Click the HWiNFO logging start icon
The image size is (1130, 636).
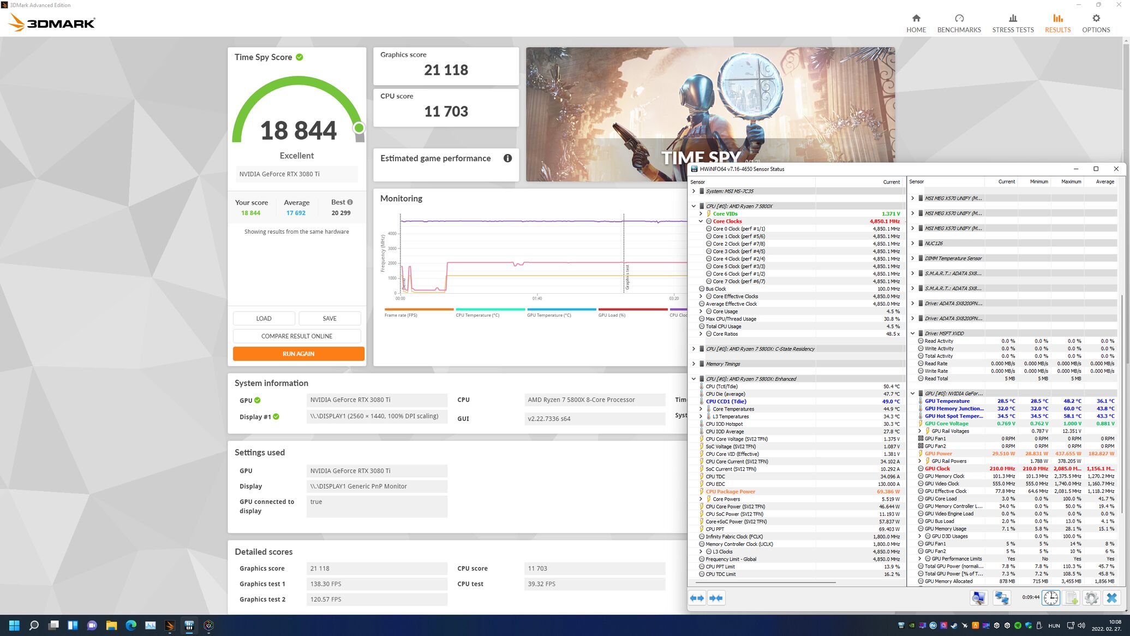tap(1071, 598)
